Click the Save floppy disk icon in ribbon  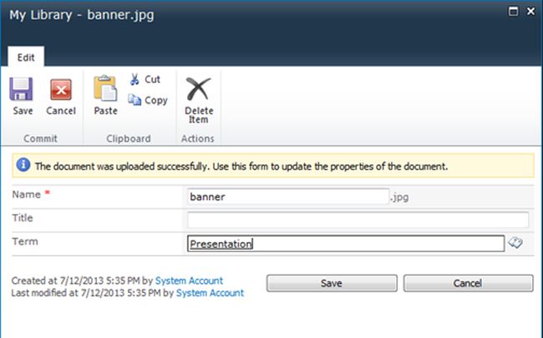[x=23, y=90]
